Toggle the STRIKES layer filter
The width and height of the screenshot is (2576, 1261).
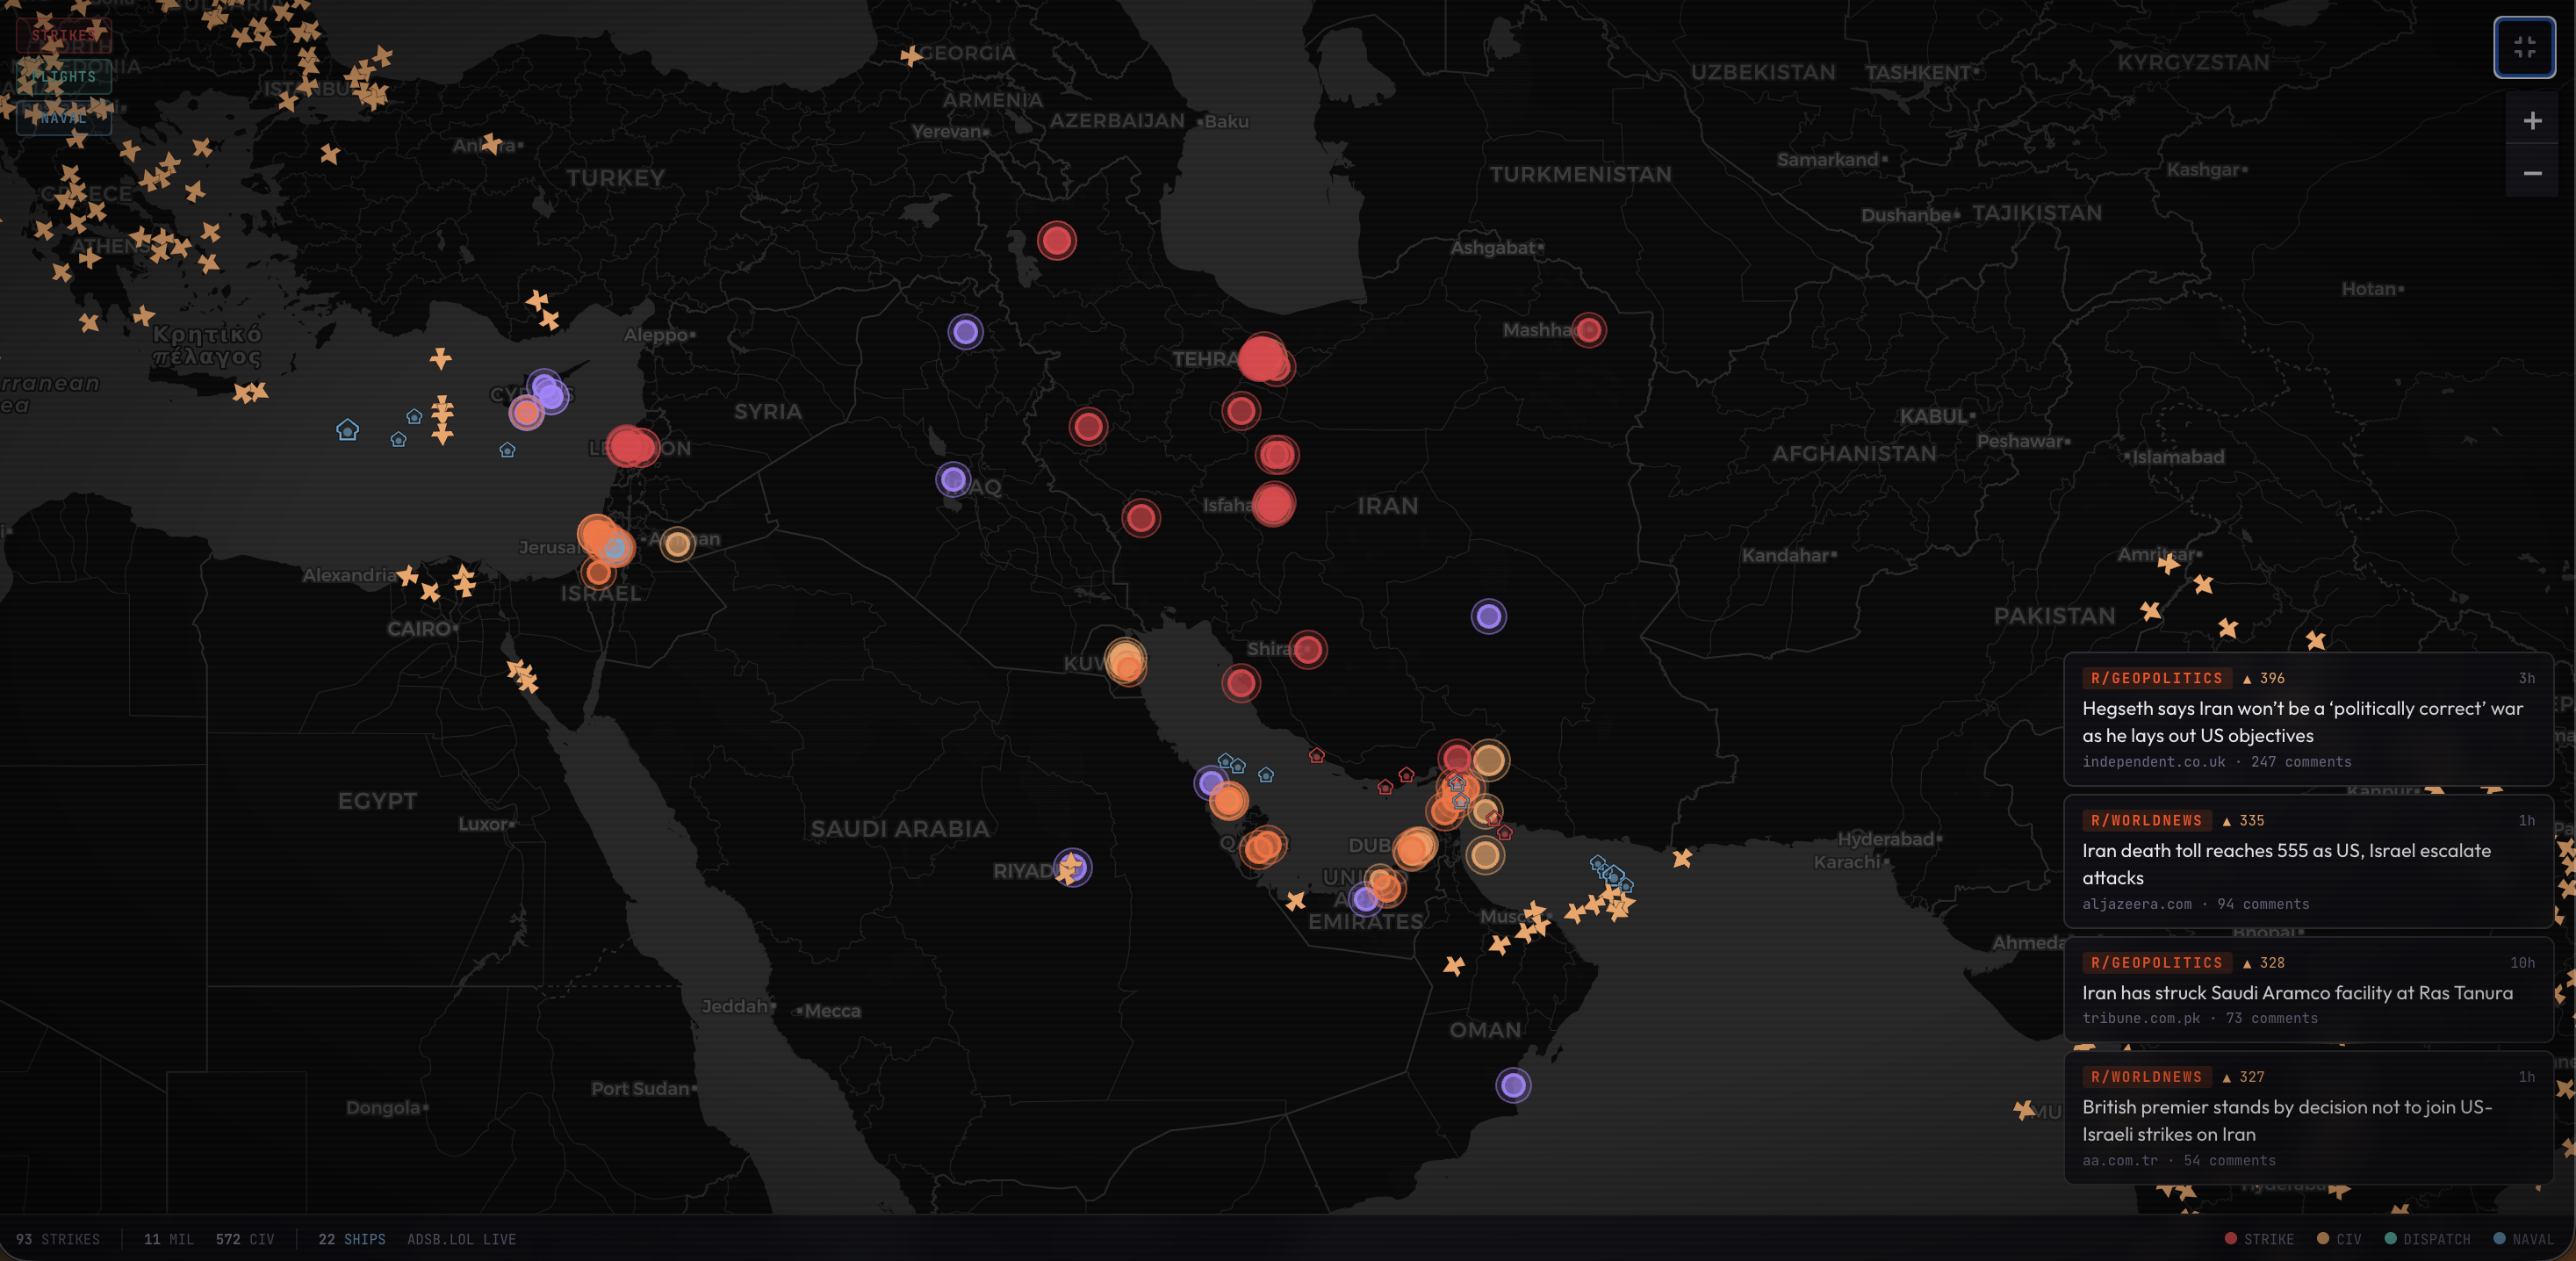pos(63,36)
